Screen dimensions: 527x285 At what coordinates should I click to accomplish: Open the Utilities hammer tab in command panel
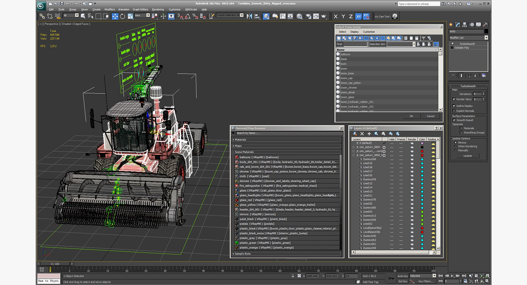tap(485, 24)
